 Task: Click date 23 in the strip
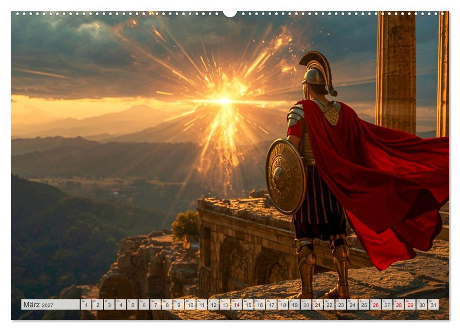(341, 305)
